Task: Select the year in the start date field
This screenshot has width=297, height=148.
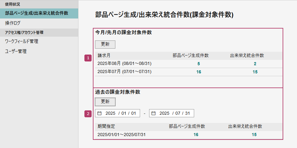Action: 110,113
